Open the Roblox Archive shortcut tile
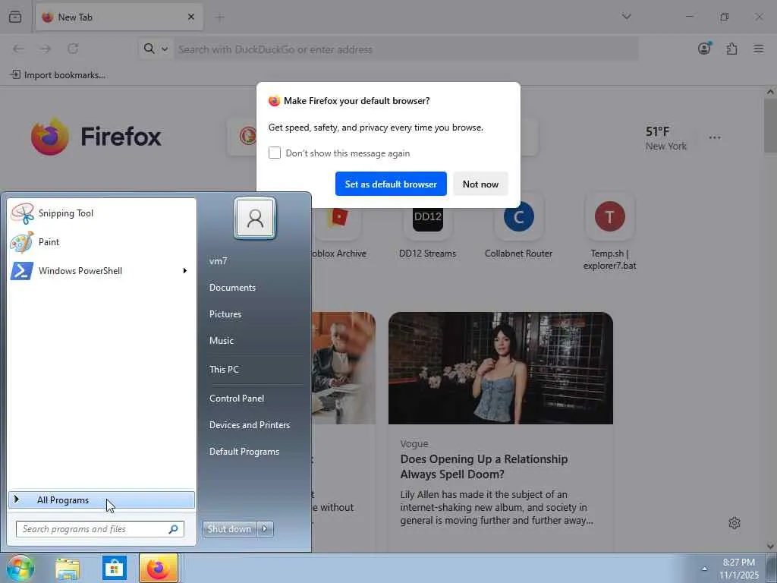This screenshot has width=777, height=583. pos(338,231)
